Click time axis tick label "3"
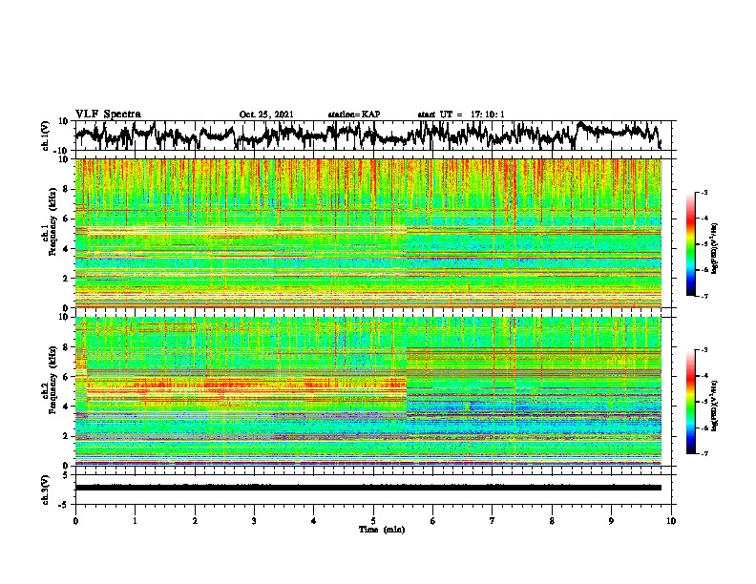This screenshot has width=756, height=584. click(254, 521)
